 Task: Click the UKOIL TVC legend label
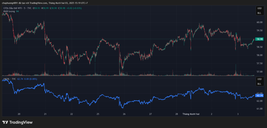[x=9, y=79]
